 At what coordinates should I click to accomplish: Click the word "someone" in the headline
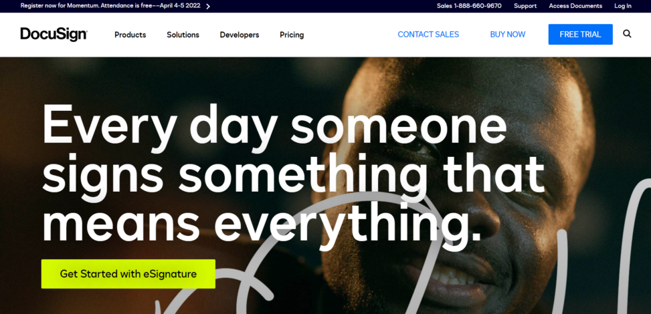[x=398, y=124]
